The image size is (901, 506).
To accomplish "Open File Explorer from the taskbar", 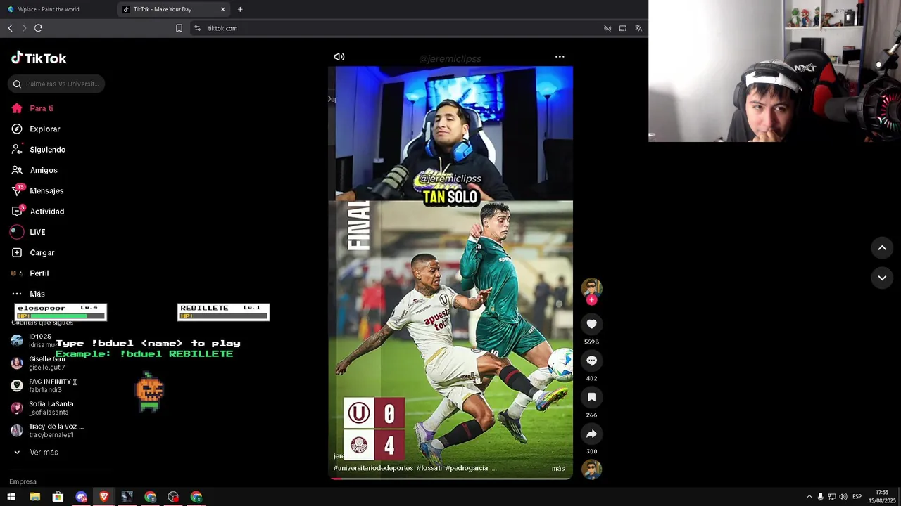I will (34, 497).
